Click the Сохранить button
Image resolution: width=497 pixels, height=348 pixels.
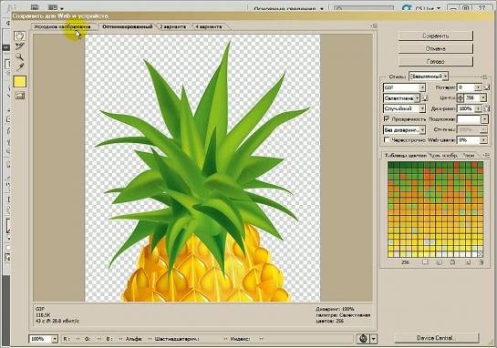point(436,36)
